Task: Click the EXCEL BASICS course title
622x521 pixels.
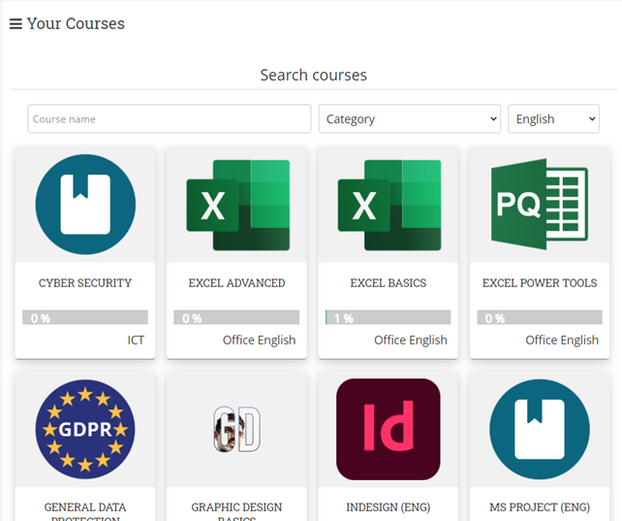Action: 389,283
